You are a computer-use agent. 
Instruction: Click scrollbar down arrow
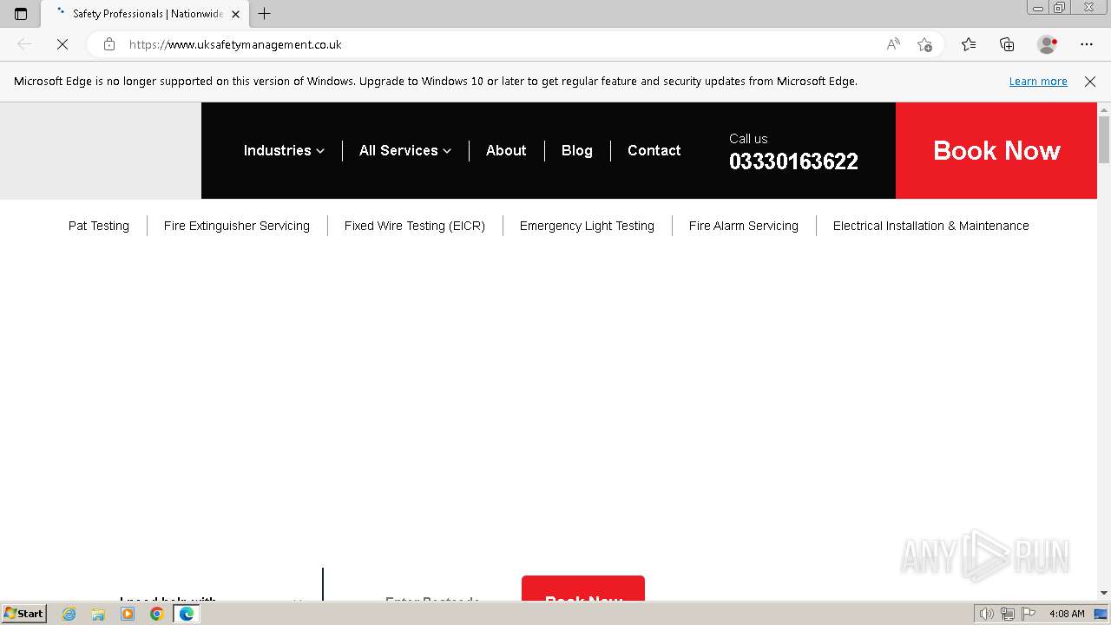pos(1104,593)
